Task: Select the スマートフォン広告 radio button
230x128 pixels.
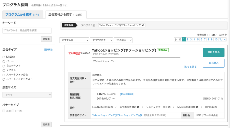Action: tap(4, 75)
